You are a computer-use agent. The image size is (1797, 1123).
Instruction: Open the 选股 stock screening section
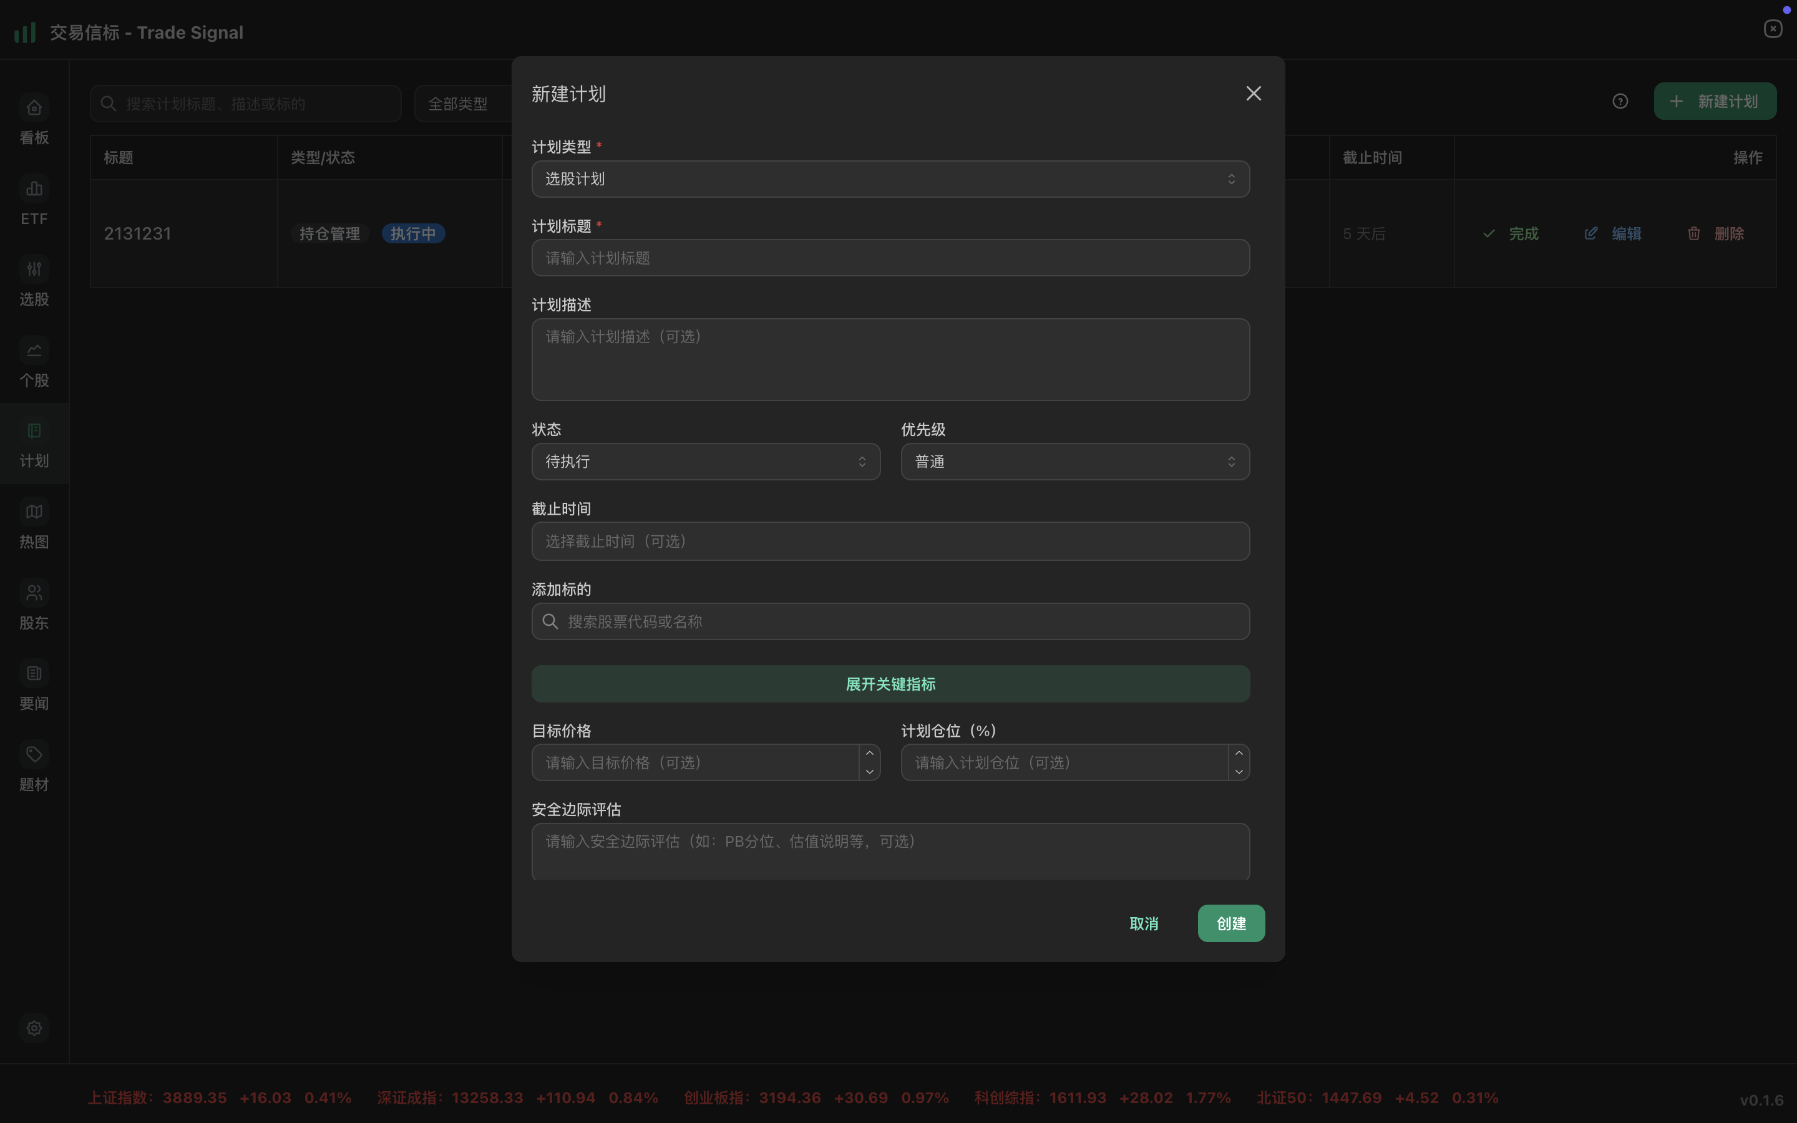(x=34, y=282)
